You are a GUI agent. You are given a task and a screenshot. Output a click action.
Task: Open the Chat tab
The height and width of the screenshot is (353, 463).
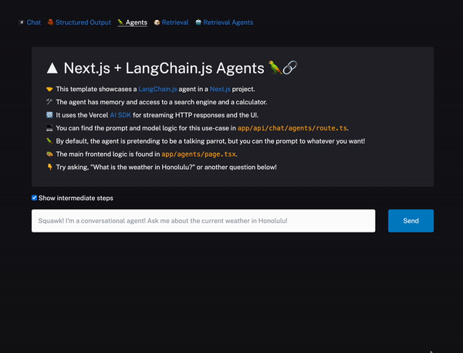[34, 22]
